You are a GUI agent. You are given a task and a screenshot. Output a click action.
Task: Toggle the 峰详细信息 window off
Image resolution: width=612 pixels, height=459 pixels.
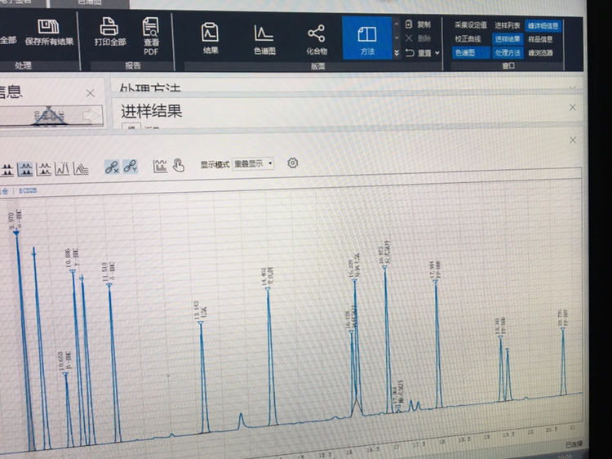(x=543, y=26)
